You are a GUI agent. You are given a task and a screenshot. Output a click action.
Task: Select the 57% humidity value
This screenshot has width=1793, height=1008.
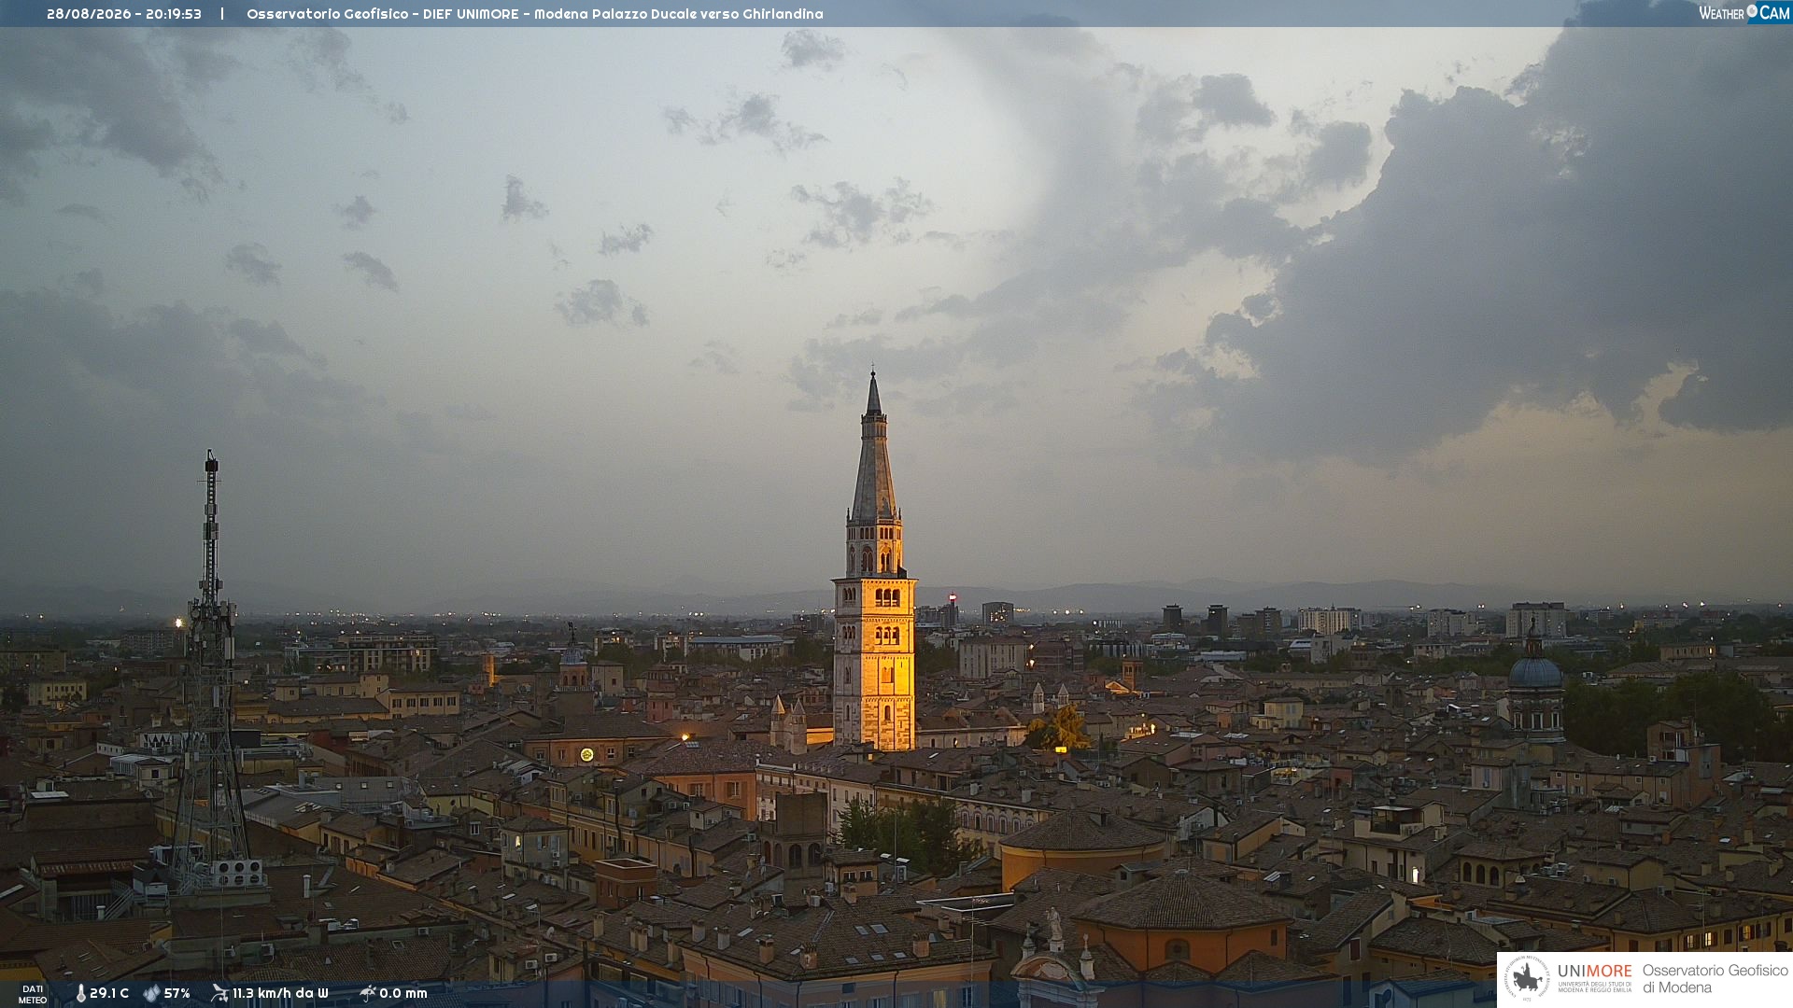[177, 994]
